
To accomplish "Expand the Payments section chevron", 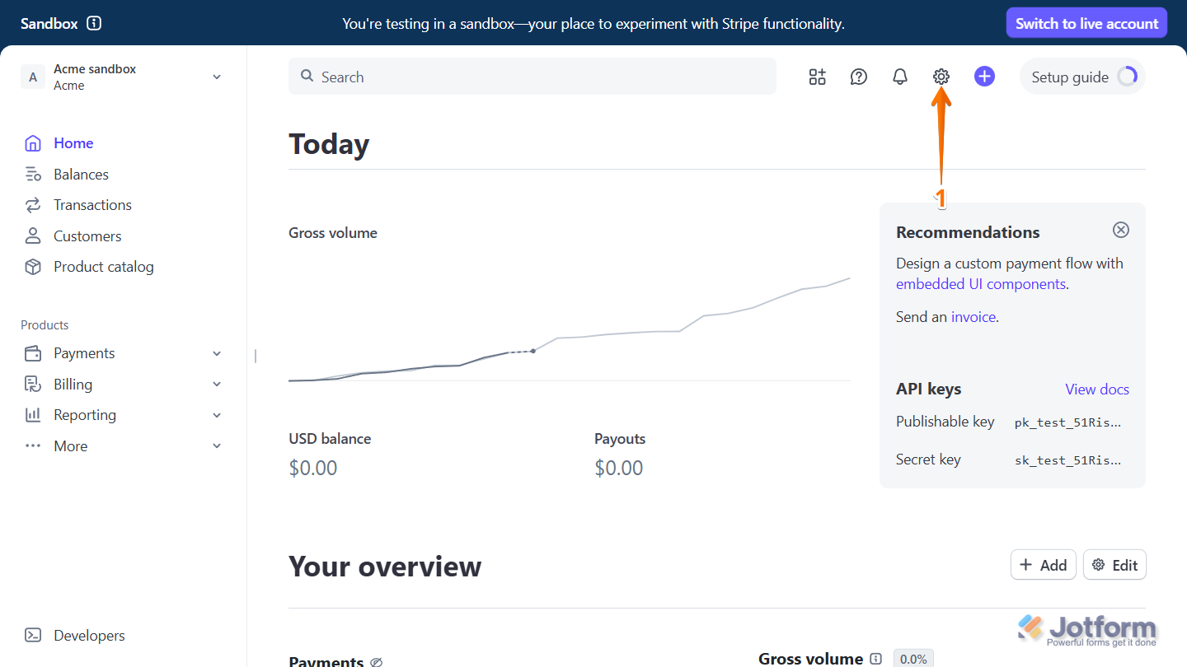I will point(217,352).
